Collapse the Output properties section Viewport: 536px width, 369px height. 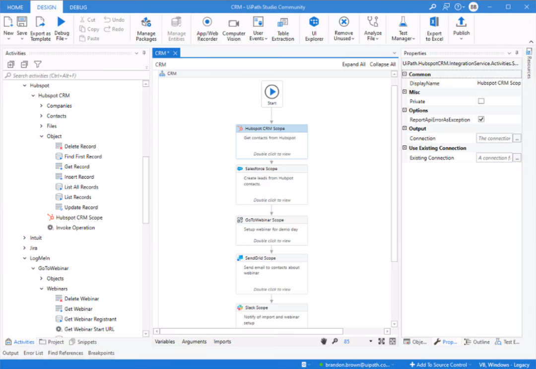[x=405, y=128]
